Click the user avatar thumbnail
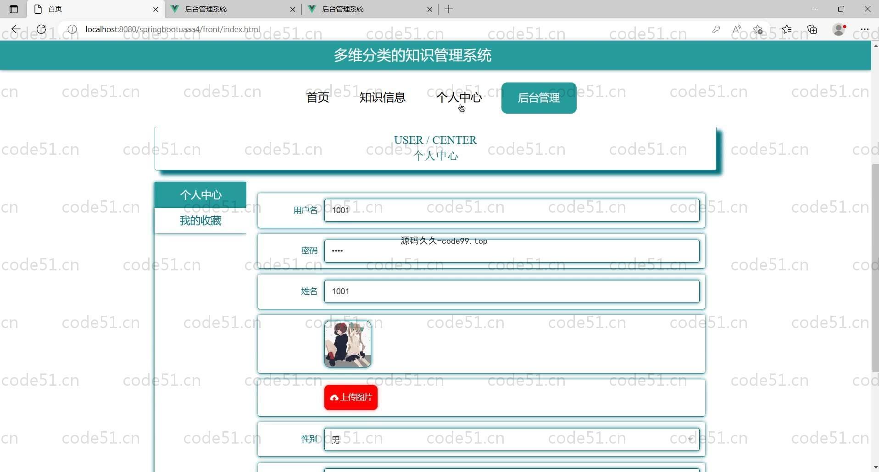This screenshot has height=472, width=879. [x=348, y=344]
